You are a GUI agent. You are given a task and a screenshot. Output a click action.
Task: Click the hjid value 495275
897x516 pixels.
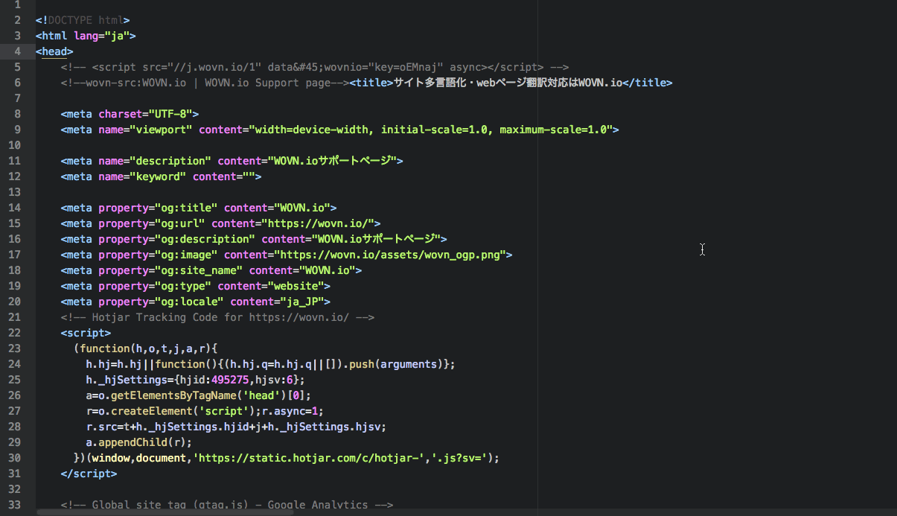(232, 379)
